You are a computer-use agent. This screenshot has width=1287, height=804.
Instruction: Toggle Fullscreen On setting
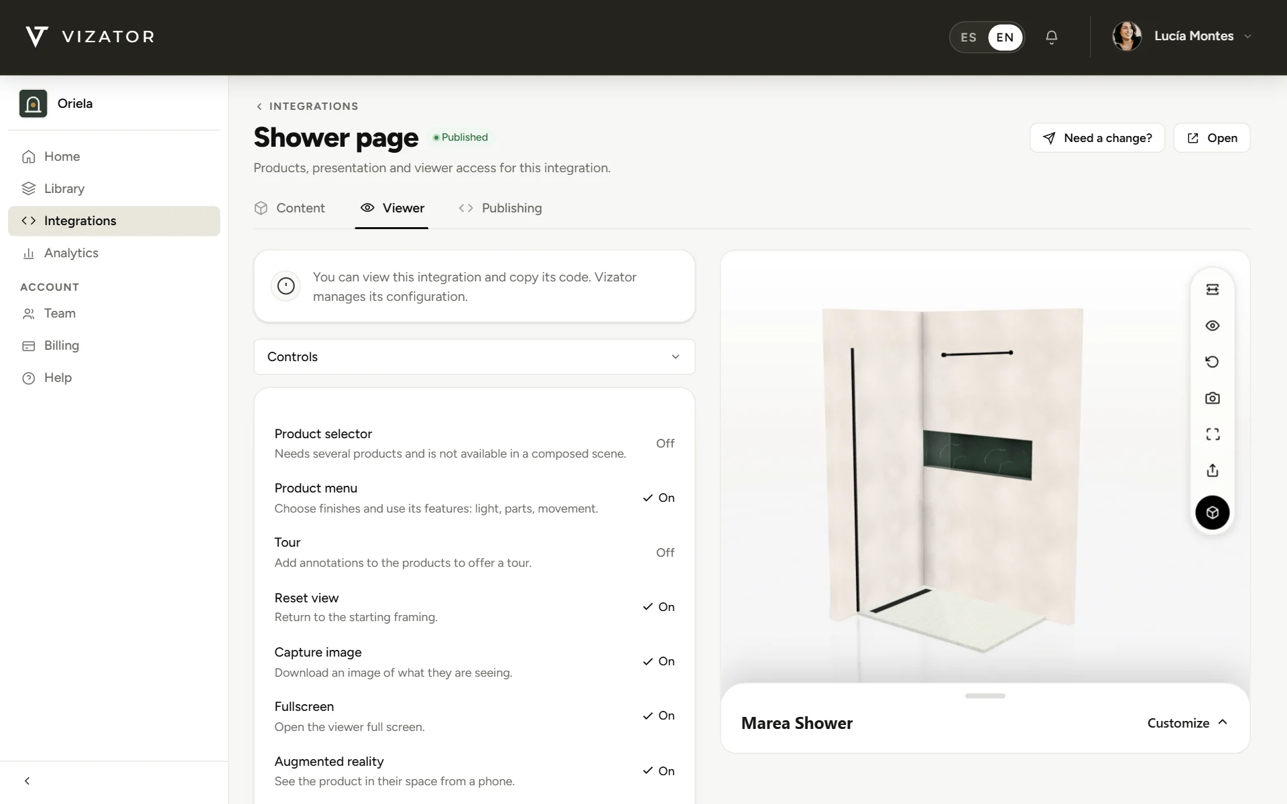coord(659,716)
